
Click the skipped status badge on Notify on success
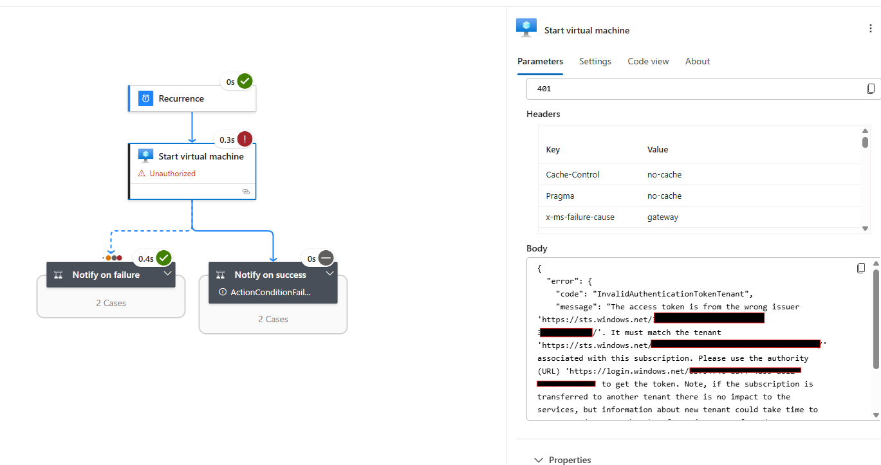(326, 258)
